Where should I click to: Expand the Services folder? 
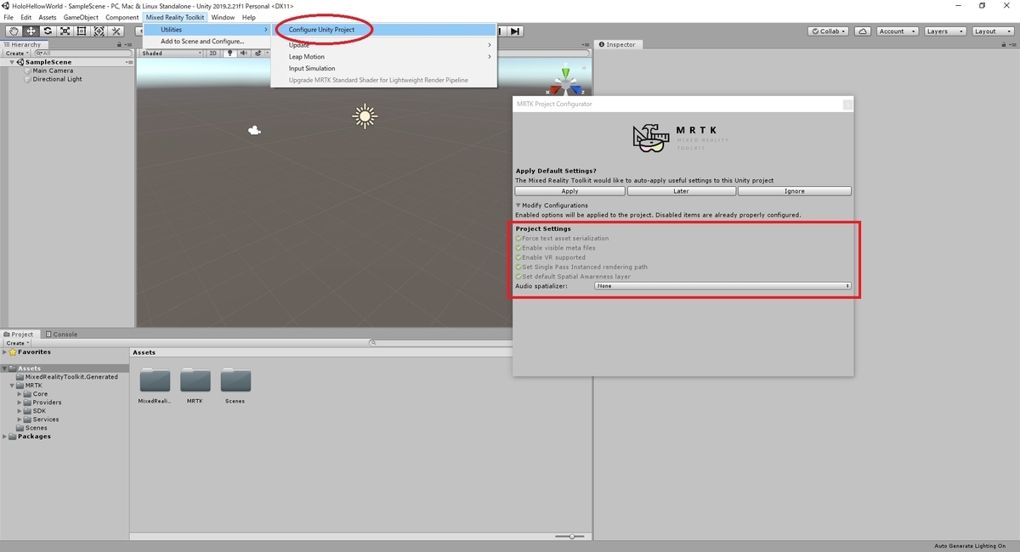[20, 419]
